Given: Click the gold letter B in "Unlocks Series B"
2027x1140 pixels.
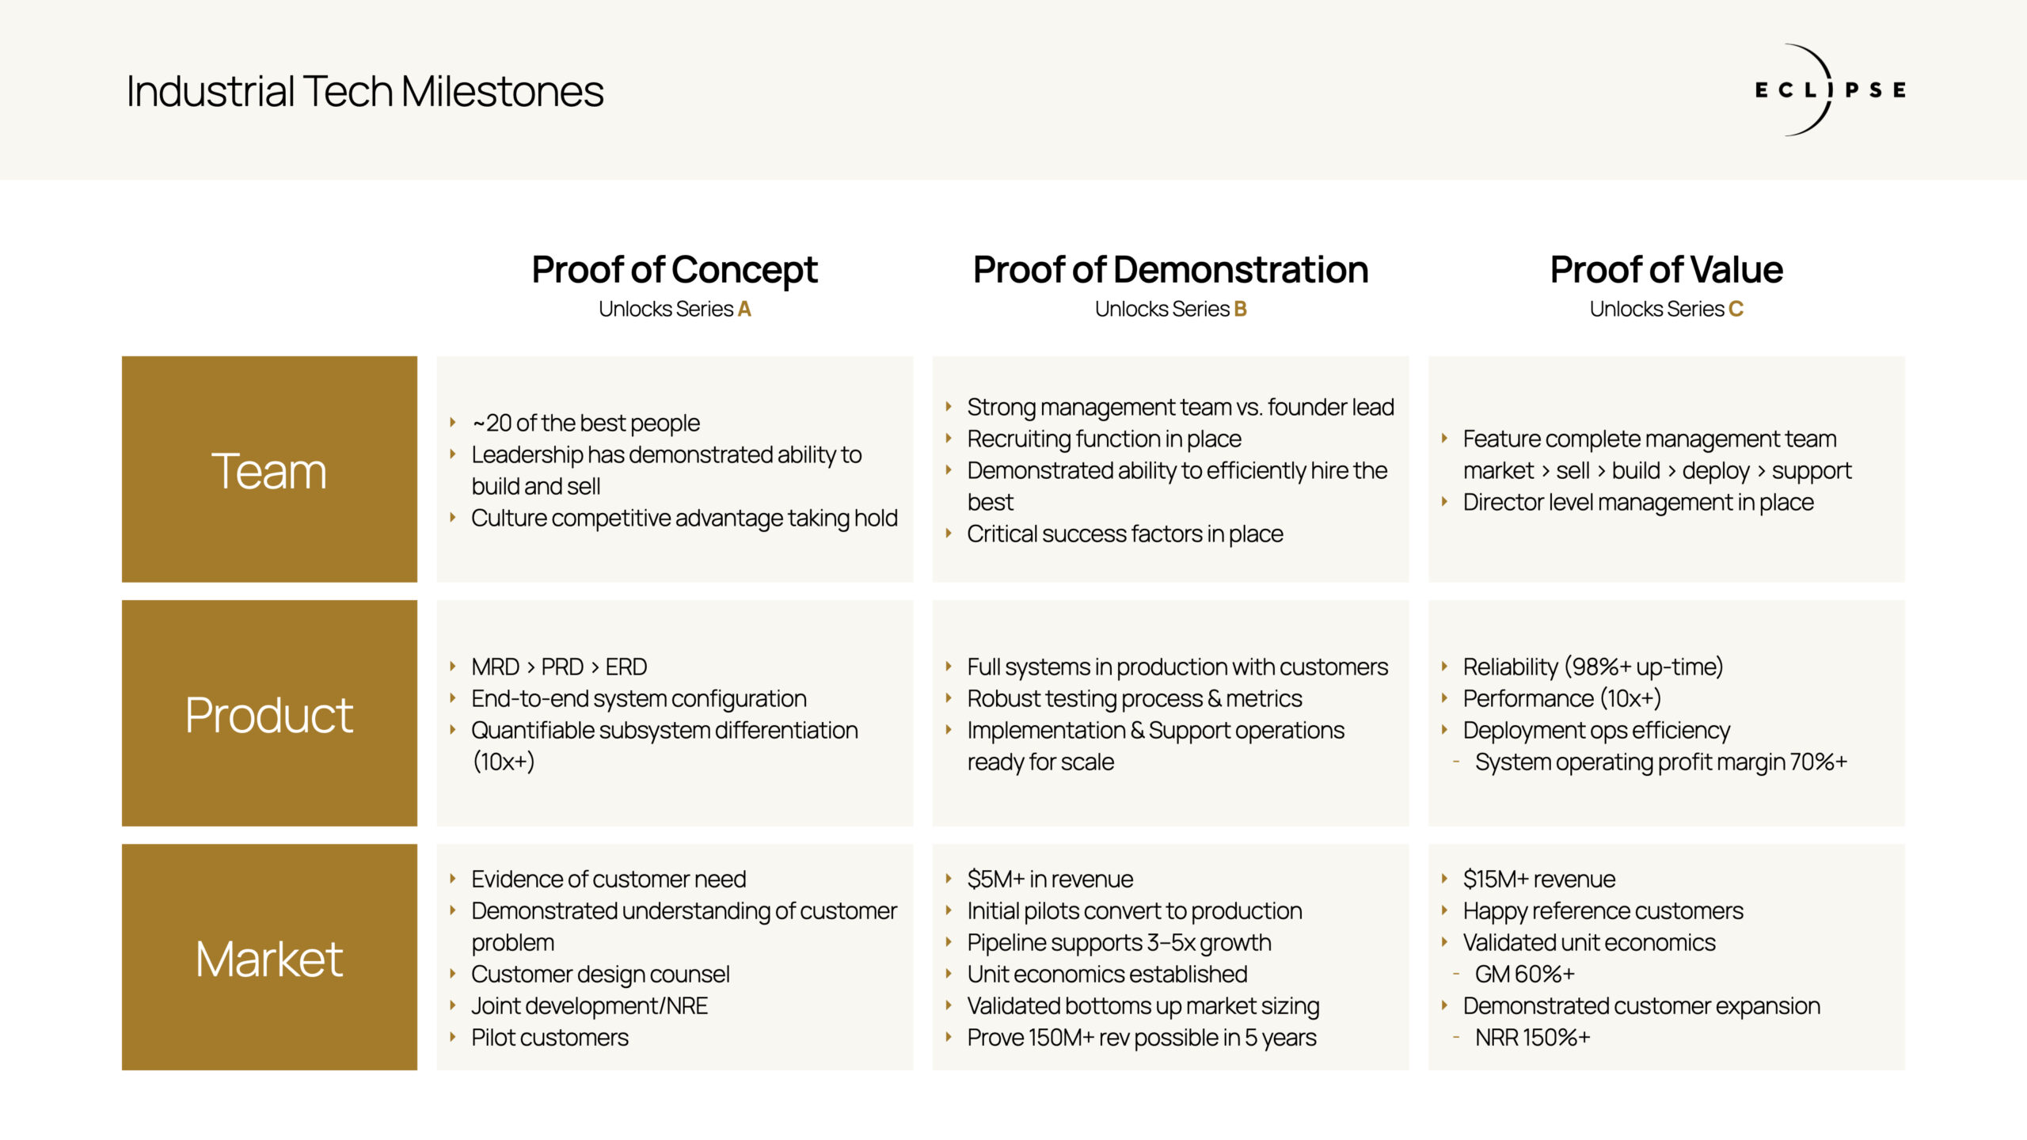Looking at the screenshot, I should point(1240,309).
